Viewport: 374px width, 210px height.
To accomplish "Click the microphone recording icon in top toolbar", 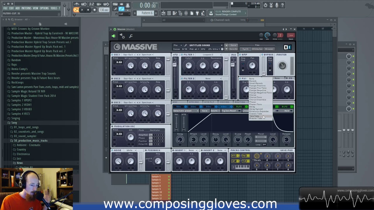I will pyautogui.click(x=277, y=5).
